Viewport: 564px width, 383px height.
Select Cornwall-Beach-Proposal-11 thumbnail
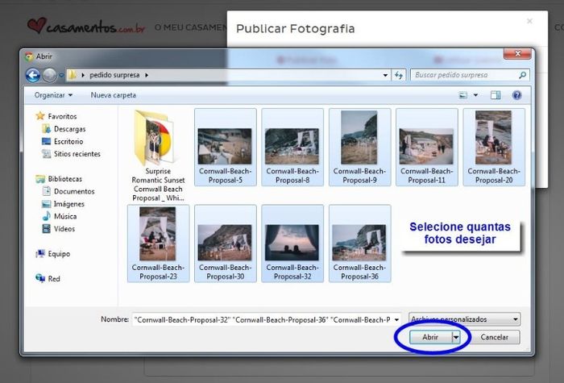[426, 148]
